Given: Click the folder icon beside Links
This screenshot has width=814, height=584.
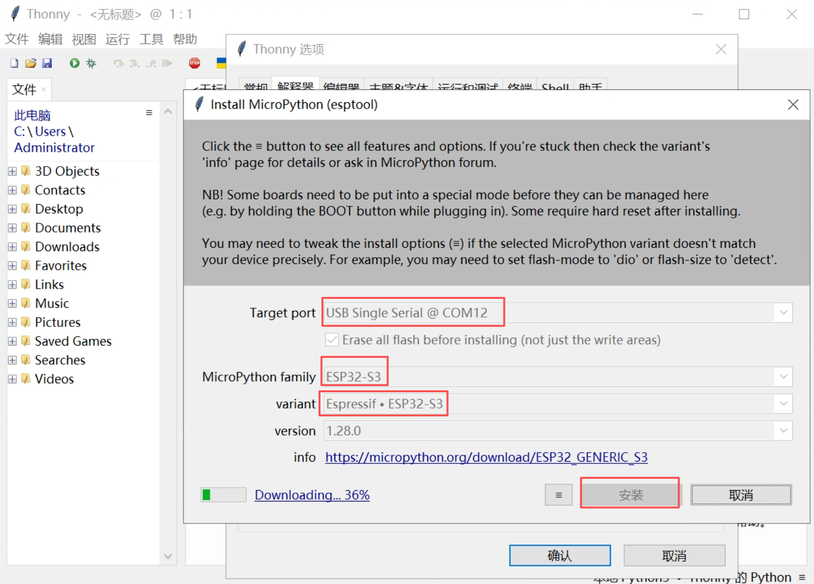Looking at the screenshot, I should [x=26, y=284].
